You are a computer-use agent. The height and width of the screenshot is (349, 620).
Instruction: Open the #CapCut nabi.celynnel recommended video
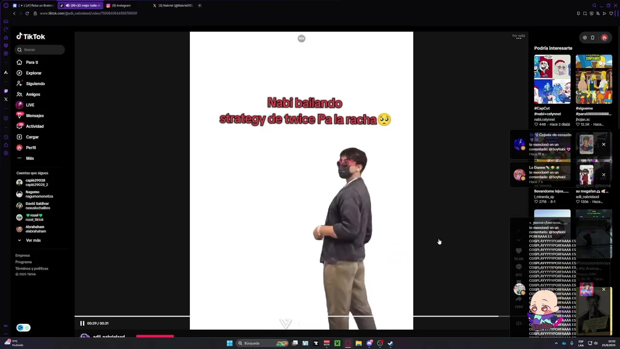552,79
